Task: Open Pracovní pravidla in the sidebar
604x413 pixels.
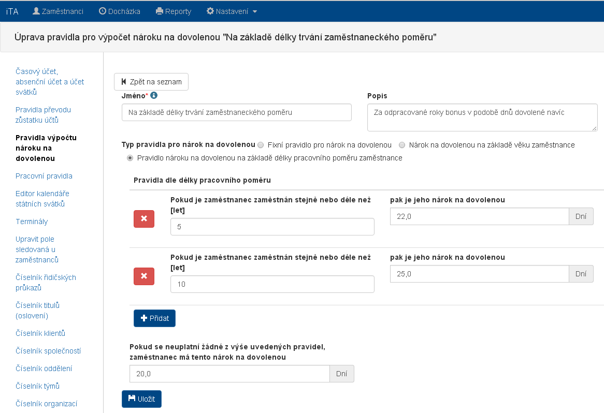Action: click(44, 176)
